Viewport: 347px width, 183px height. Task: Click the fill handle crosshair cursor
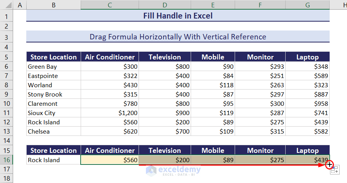point(330,164)
